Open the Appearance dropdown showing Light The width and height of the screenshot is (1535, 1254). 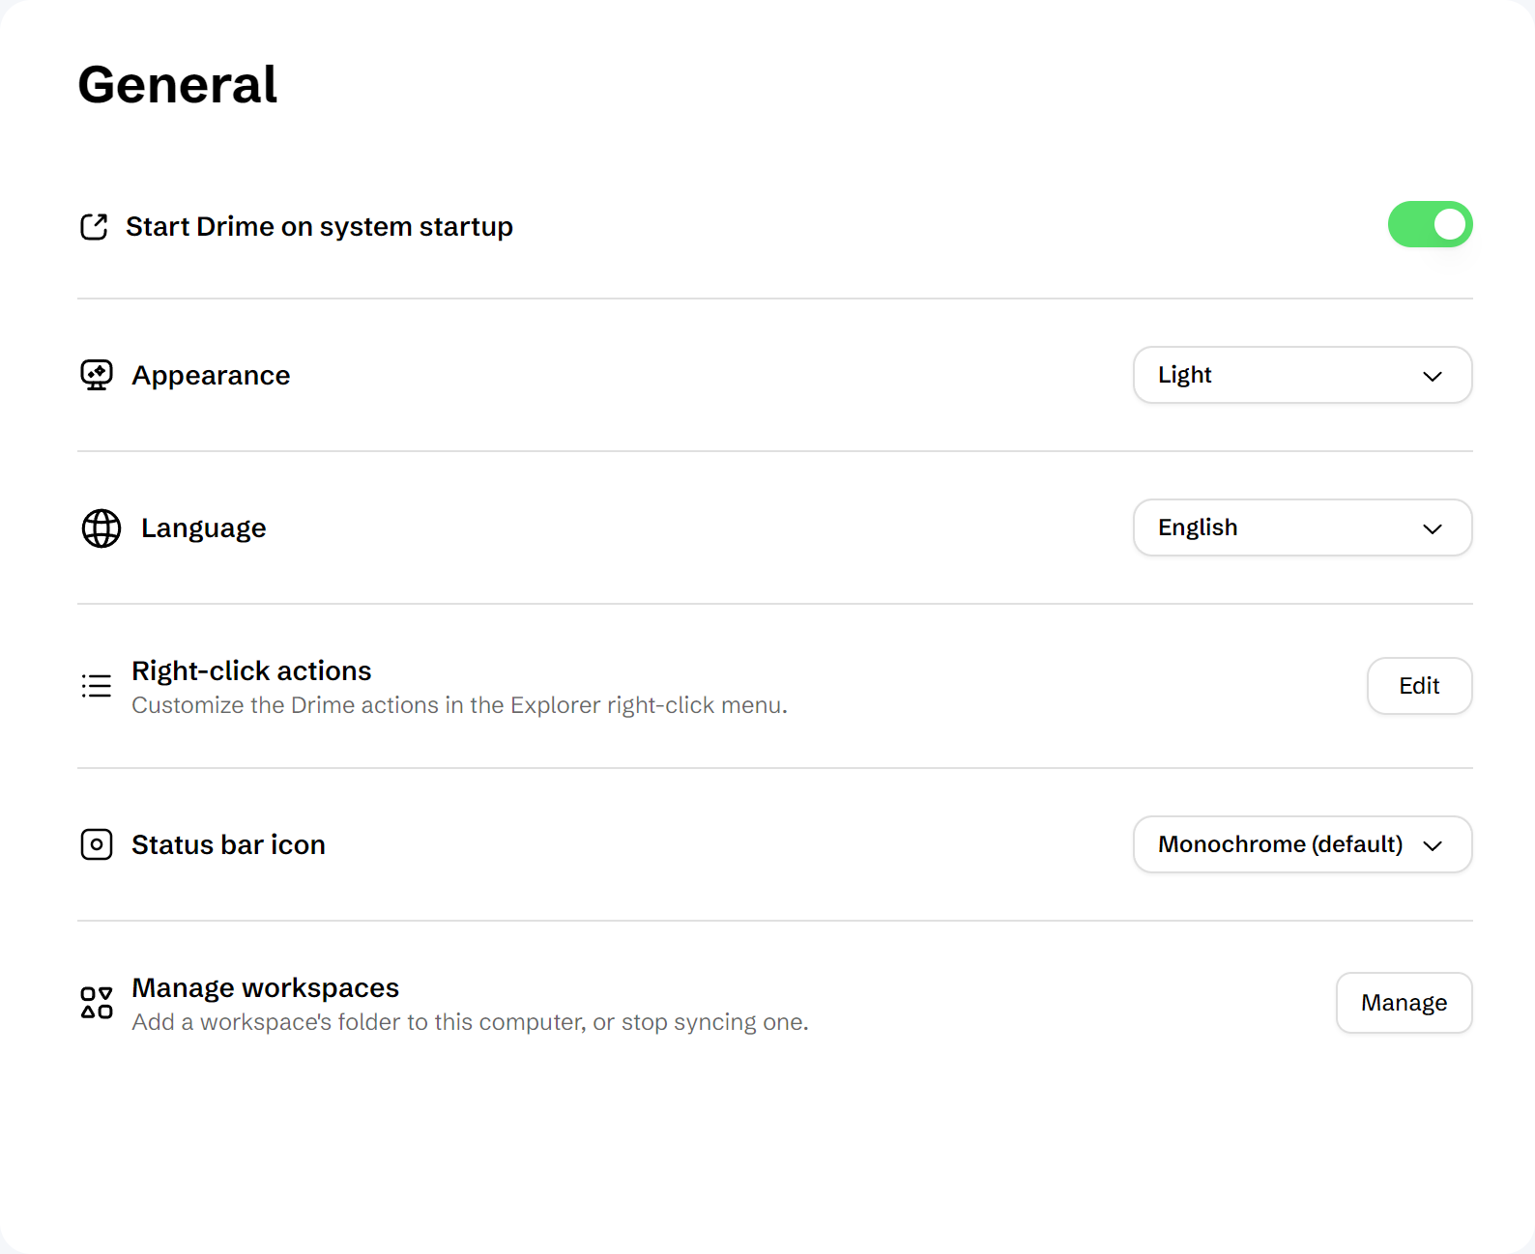pos(1302,375)
